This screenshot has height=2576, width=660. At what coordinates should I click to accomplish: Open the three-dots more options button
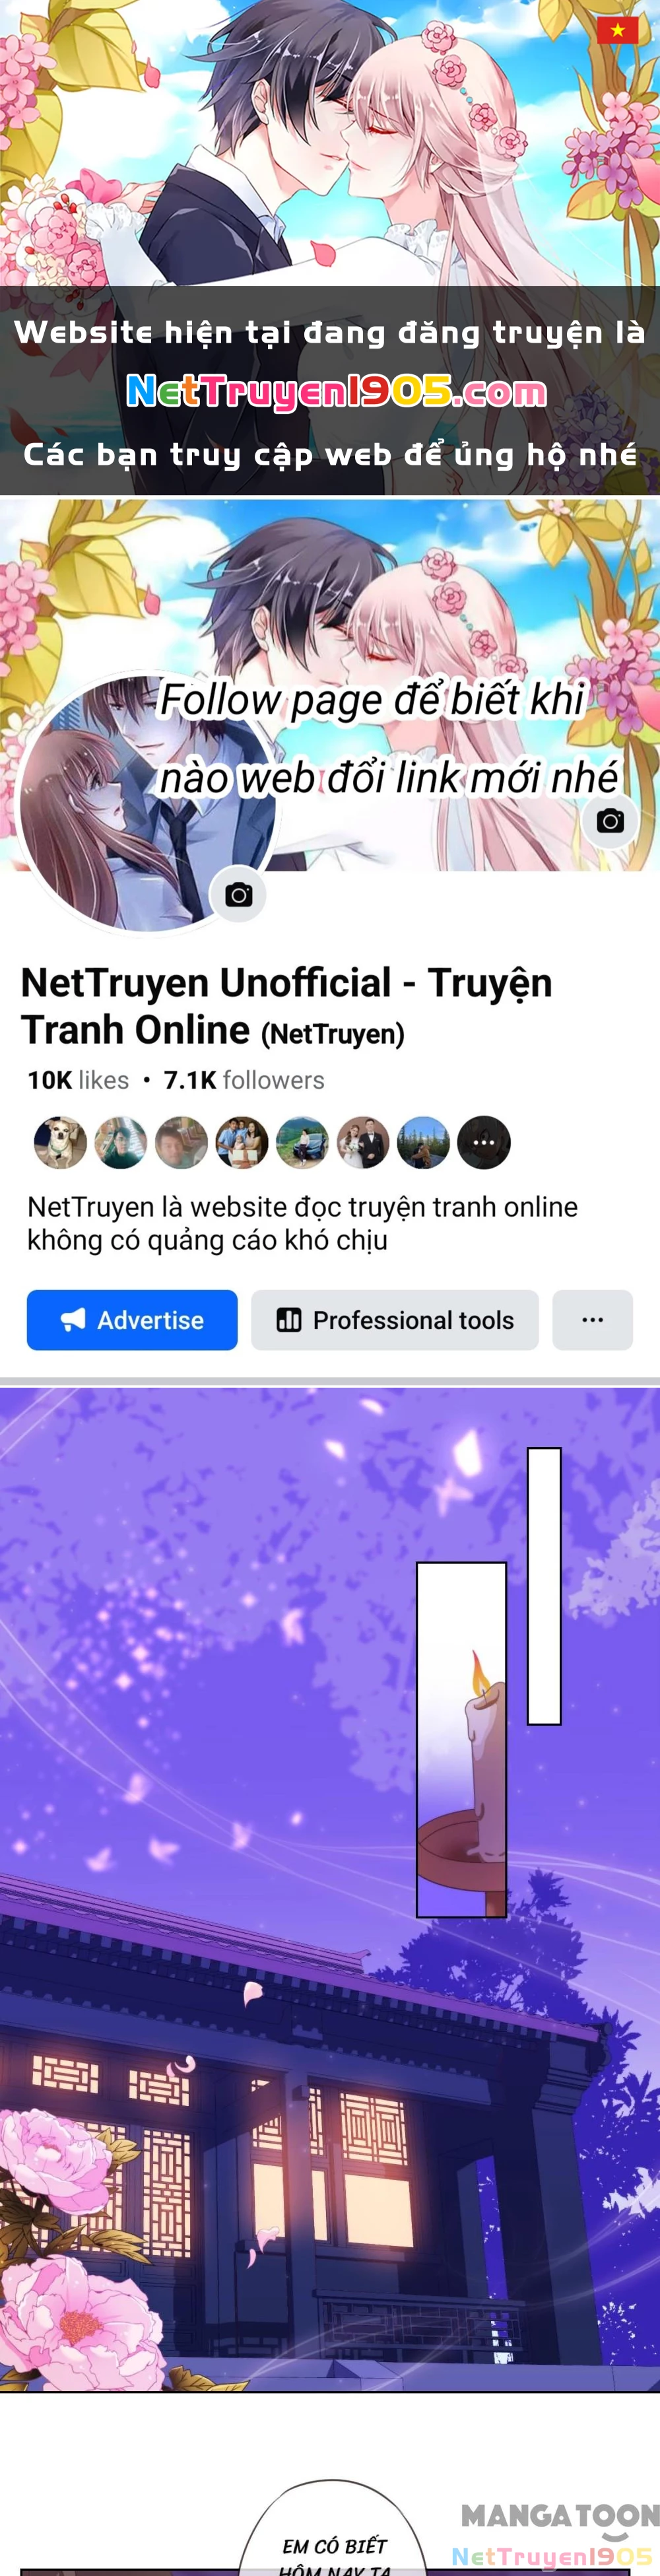592,1320
